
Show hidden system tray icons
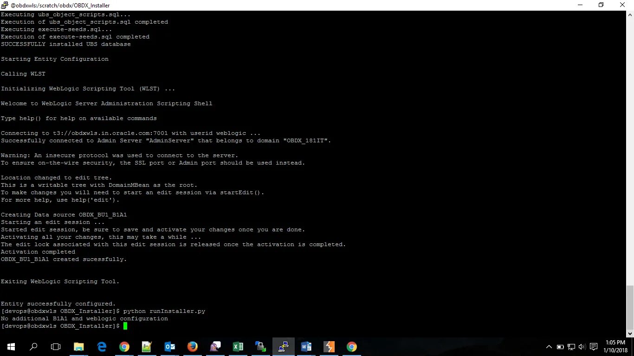pos(549,347)
